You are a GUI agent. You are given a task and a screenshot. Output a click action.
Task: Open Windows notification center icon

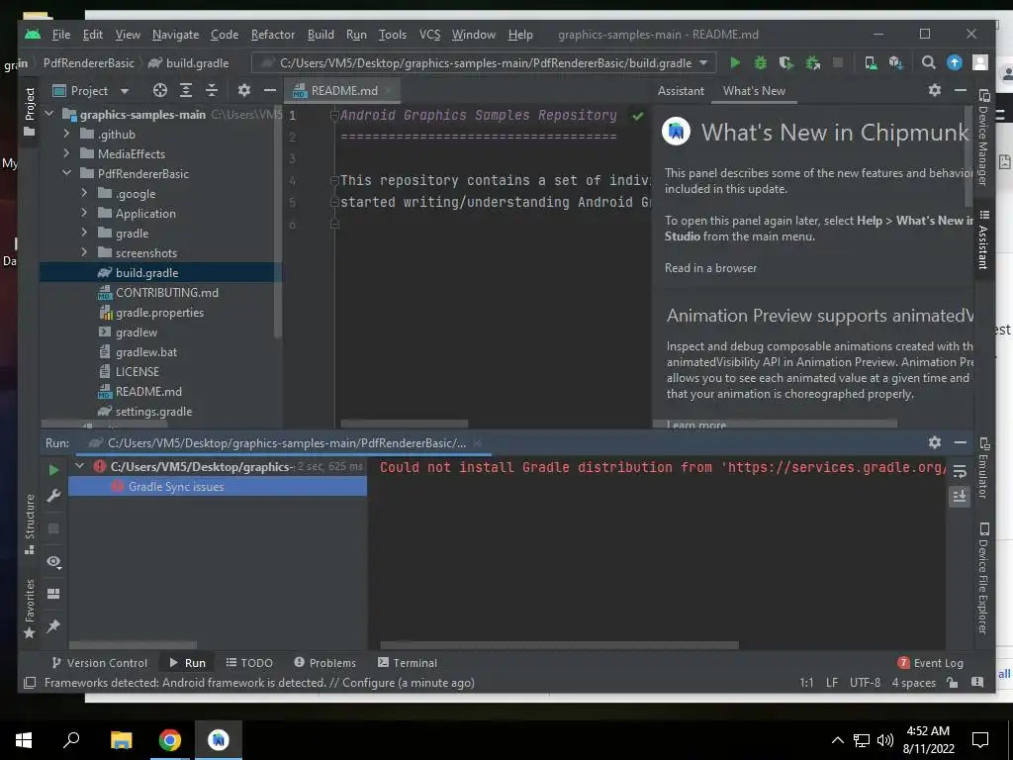pos(980,740)
